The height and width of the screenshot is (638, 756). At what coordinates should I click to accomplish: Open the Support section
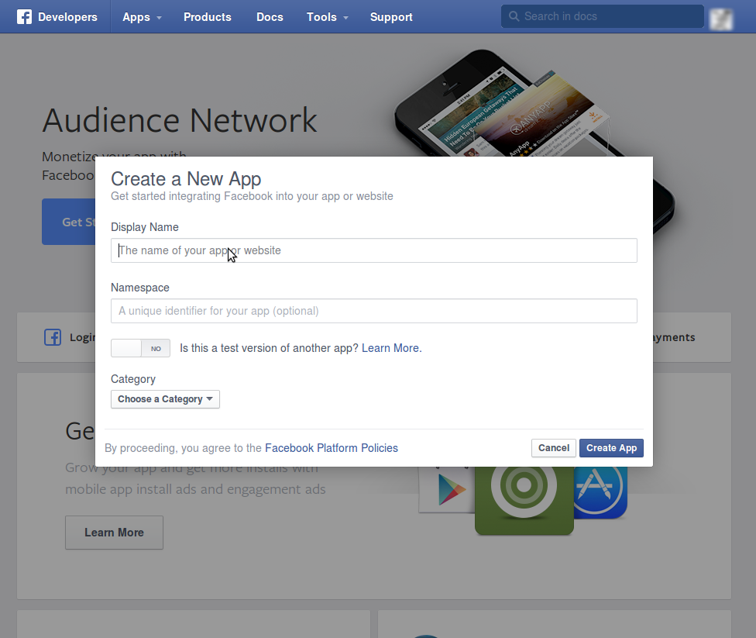click(391, 17)
